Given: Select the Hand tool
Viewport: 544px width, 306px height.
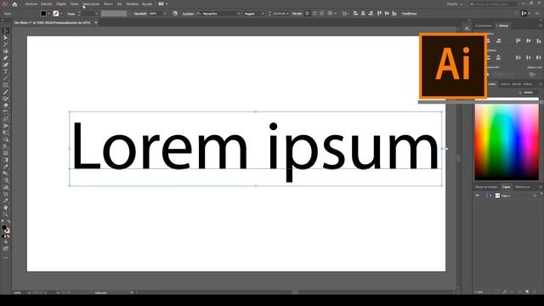Looking at the screenshot, I should 6,207.
